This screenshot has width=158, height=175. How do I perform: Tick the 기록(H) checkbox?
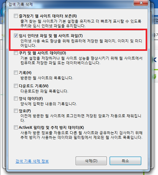16,72
